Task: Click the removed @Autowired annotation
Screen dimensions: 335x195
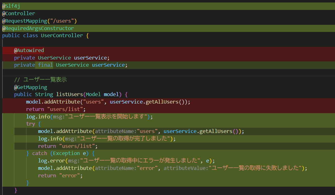Action: (x=29, y=51)
